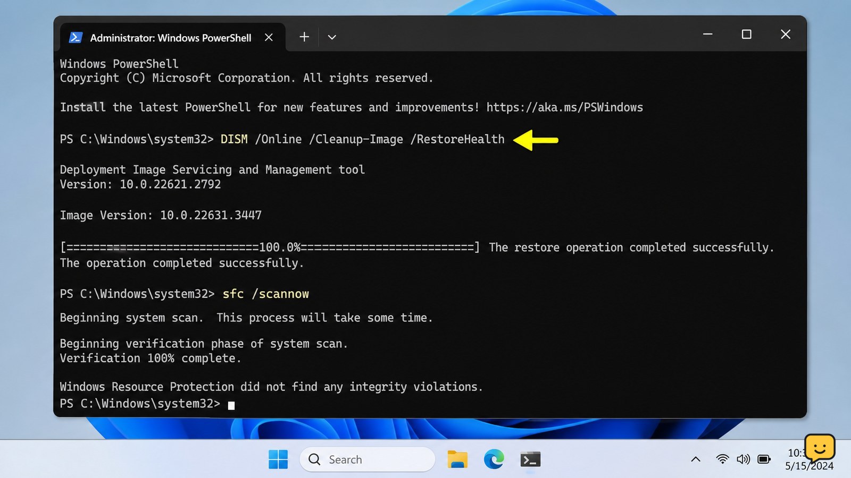Click 'Beginning verification phase of system scan.' line
Viewport: 851px width, 478px height.
tap(203, 344)
